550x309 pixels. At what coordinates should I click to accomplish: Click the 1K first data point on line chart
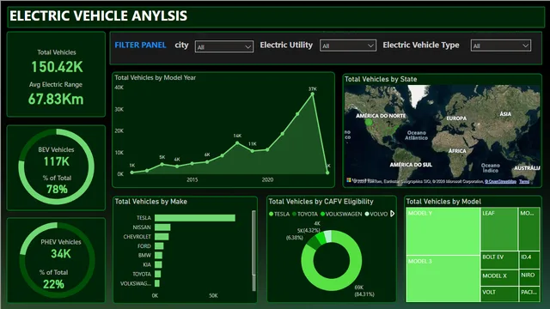pyautogui.click(x=131, y=173)
